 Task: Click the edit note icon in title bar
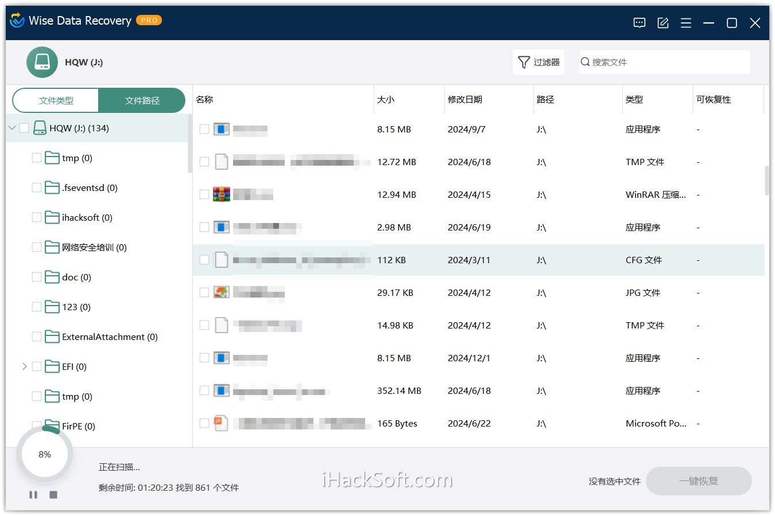coord(663,23)
